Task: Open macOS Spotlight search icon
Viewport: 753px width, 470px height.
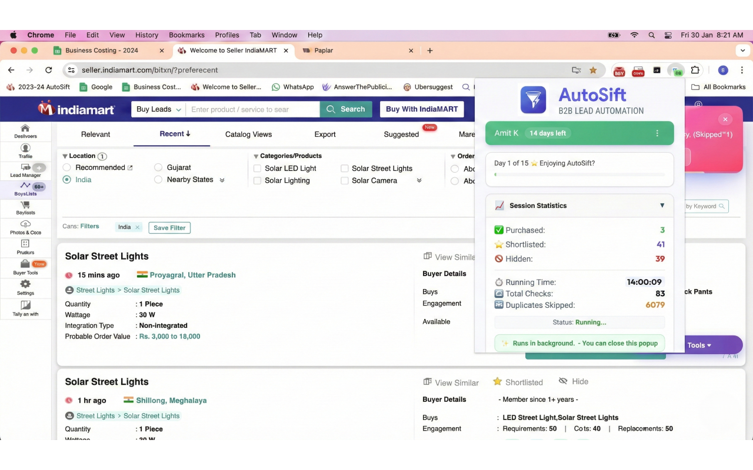Action: click(x=651, y=35)
